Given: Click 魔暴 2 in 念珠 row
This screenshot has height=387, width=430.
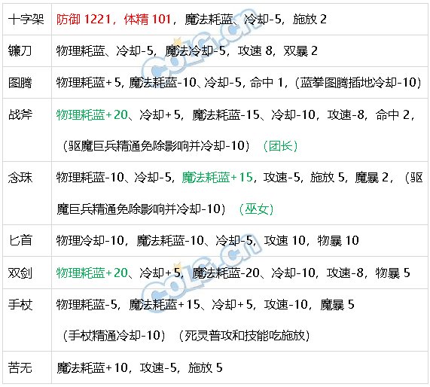Looking at the screenshot, I should click(x=371, y=178).
